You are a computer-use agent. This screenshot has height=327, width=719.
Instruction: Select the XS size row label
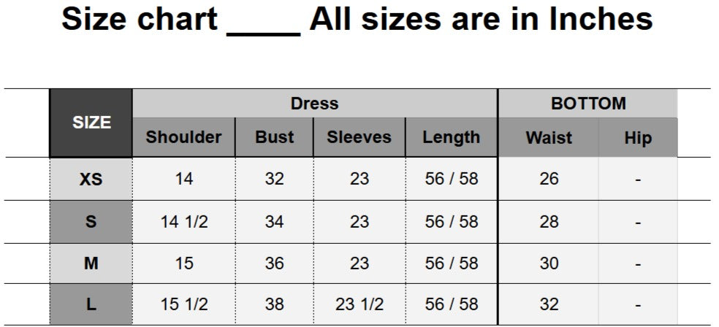[91, 179]
